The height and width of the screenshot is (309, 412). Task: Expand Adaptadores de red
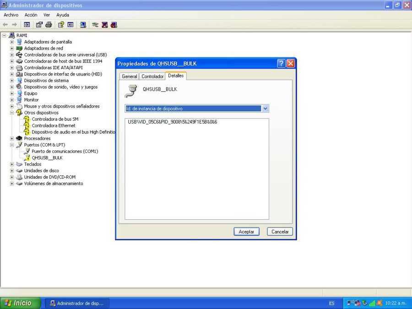coord(12,49)
